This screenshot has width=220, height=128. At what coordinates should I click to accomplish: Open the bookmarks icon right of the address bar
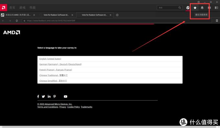click(x=217, y=21)
